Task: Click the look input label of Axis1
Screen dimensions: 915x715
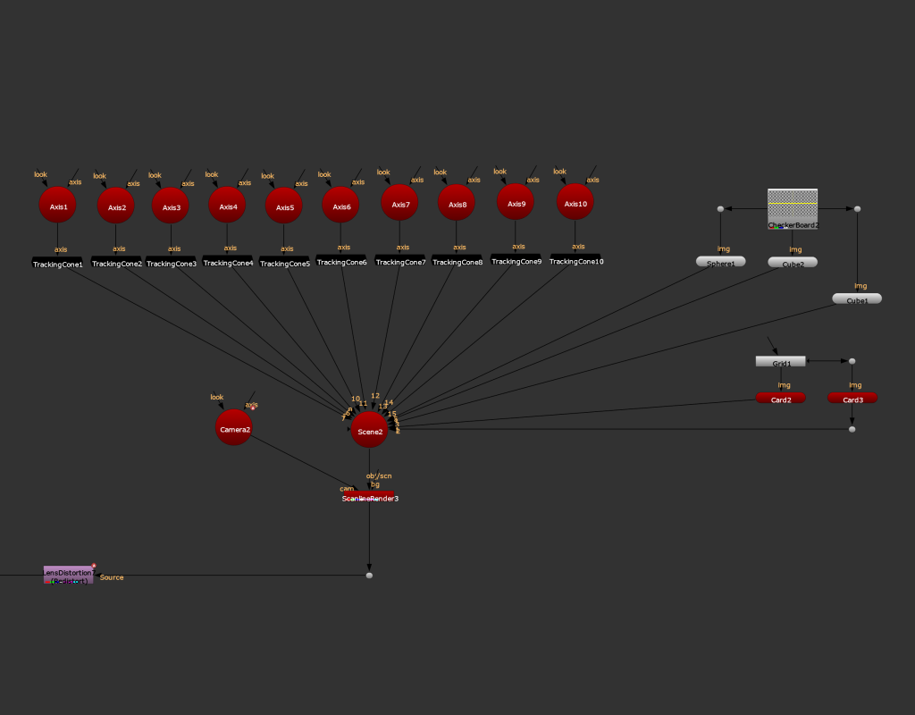Action: coord(40,174)
